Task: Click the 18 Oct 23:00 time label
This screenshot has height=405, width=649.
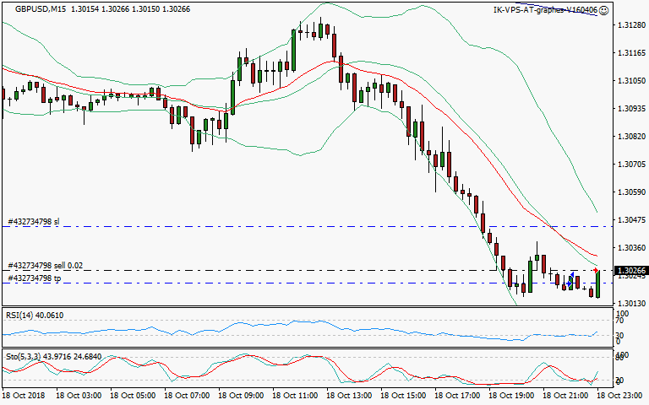Action: pos(621,395)
